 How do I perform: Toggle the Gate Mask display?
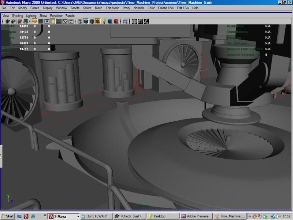(x=53, y=22)
